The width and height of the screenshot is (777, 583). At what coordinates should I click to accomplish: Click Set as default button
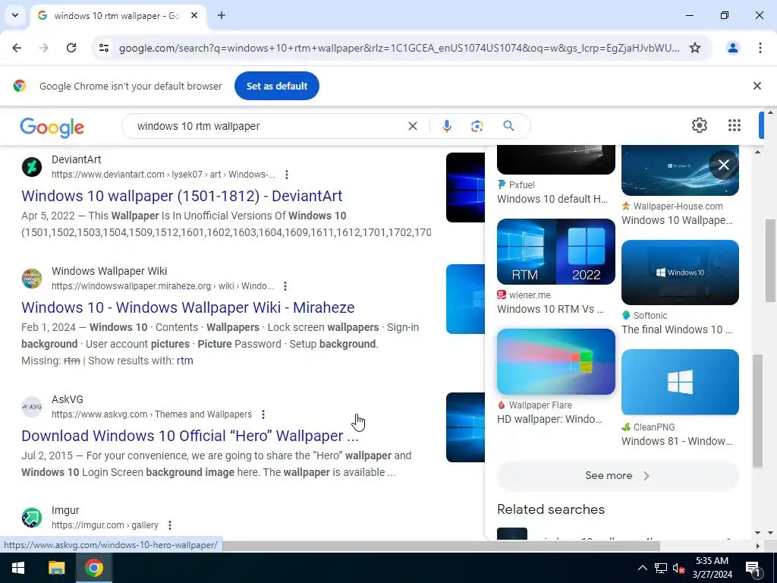pos(277,86)
